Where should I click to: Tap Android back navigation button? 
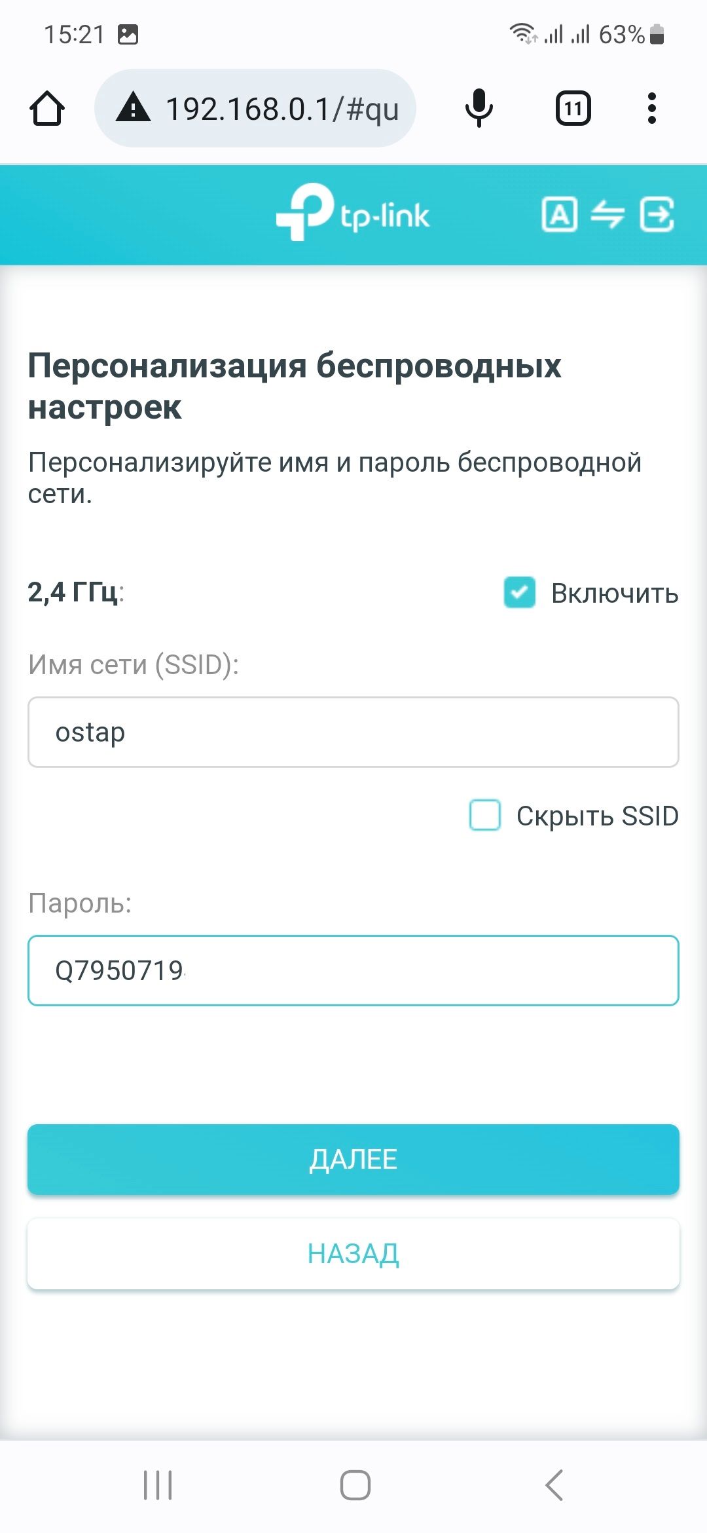pyautogui.click(x=554, y=1485)
